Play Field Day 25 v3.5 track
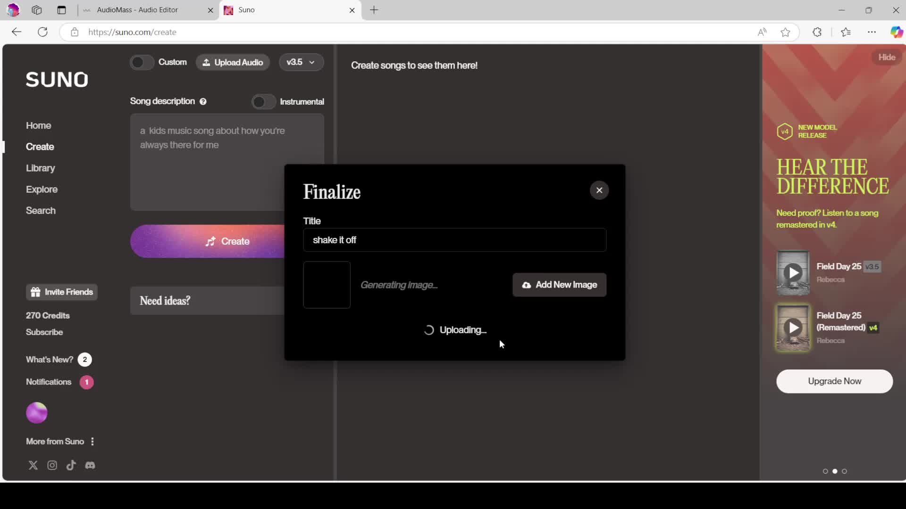906x509 pixels. (x=793, y=273)
